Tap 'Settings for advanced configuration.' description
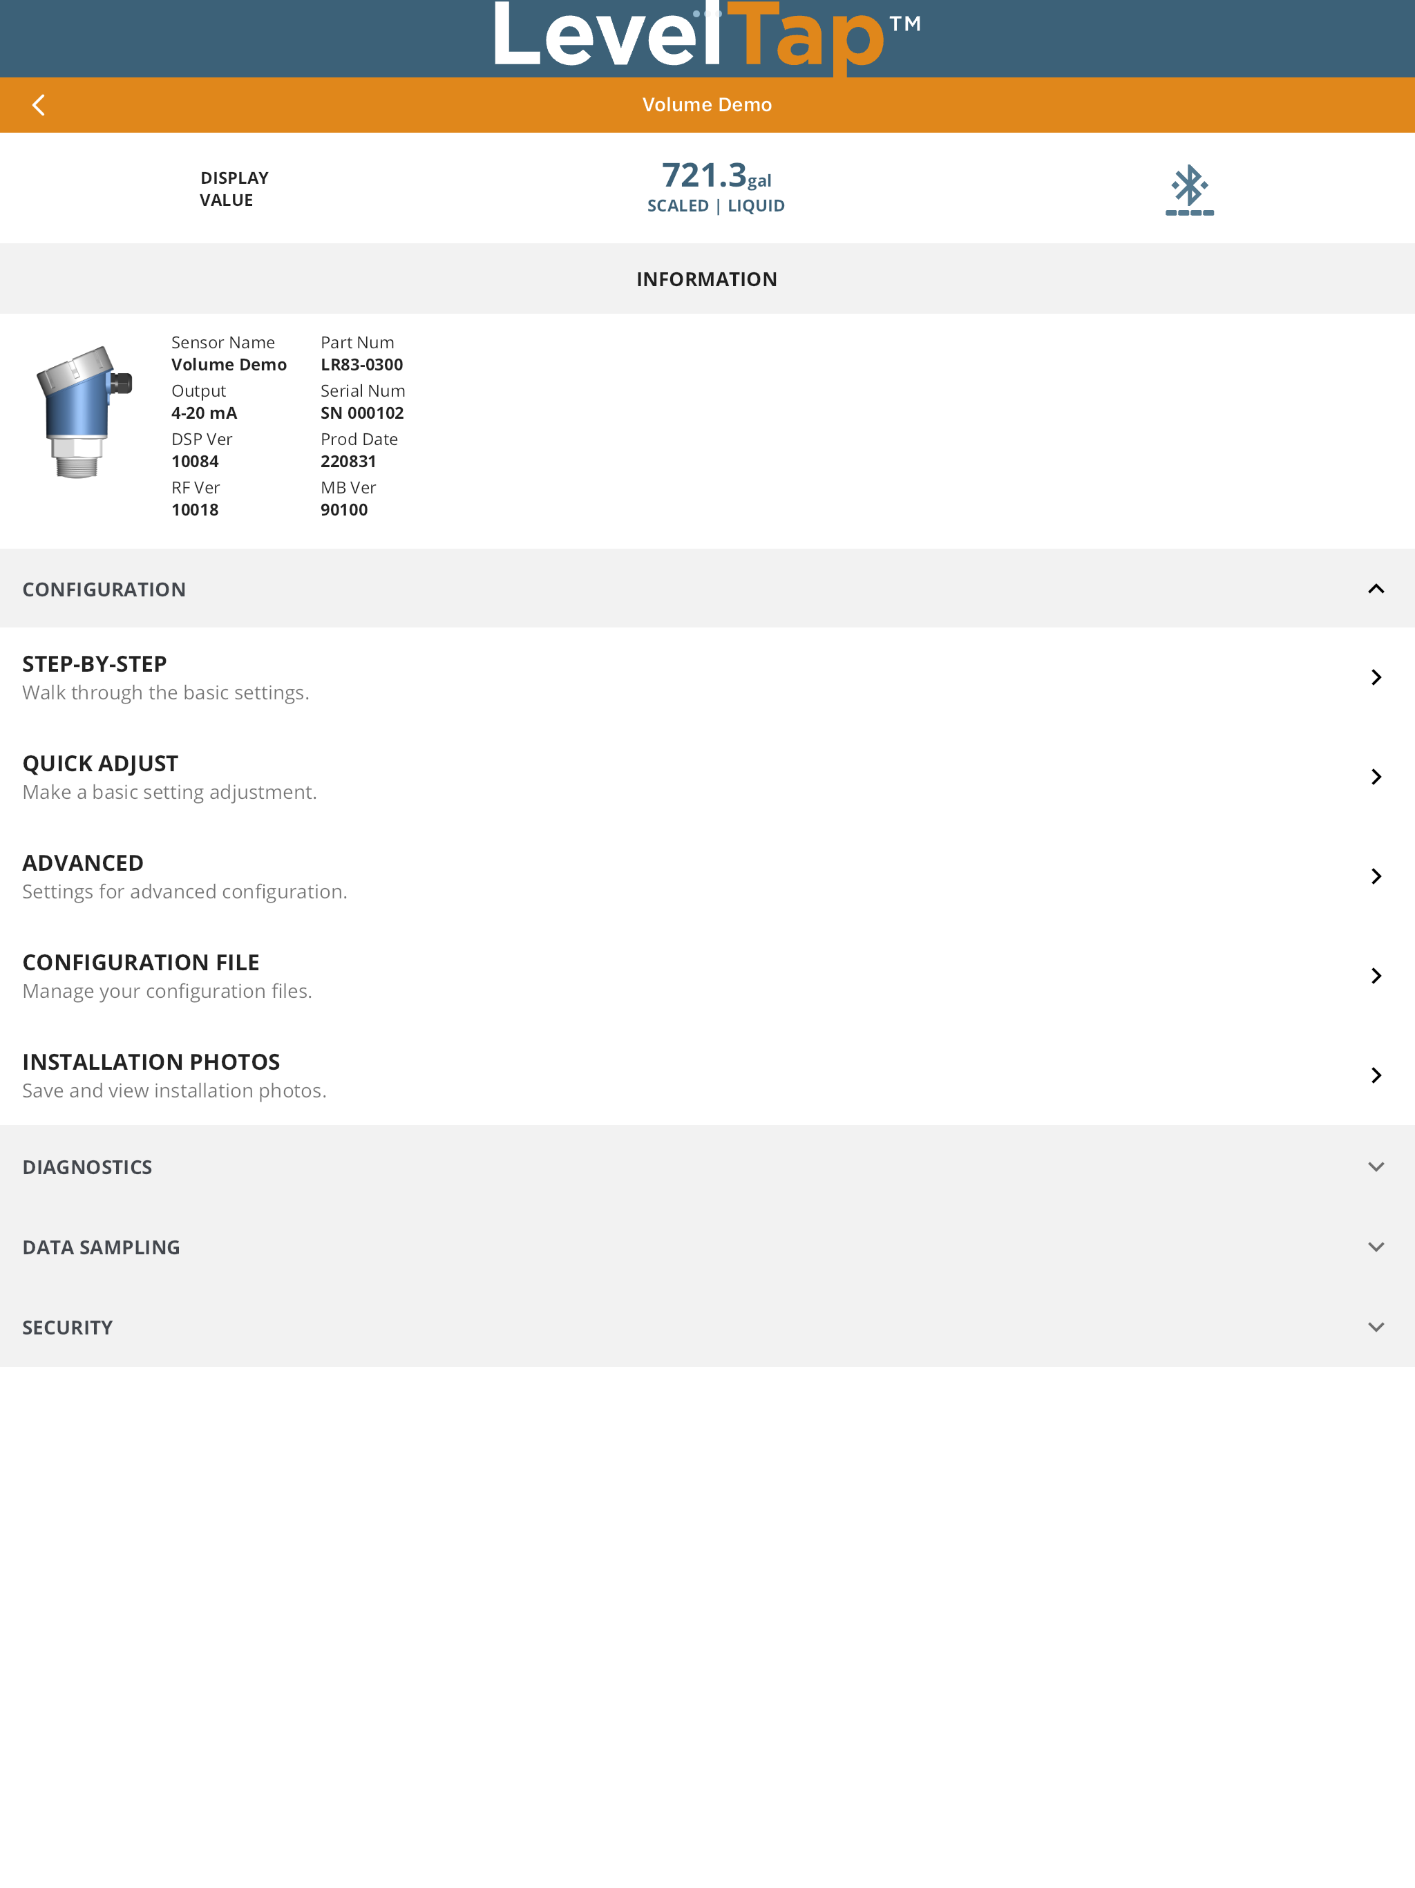1415x1888 pixels. [184, 892]
